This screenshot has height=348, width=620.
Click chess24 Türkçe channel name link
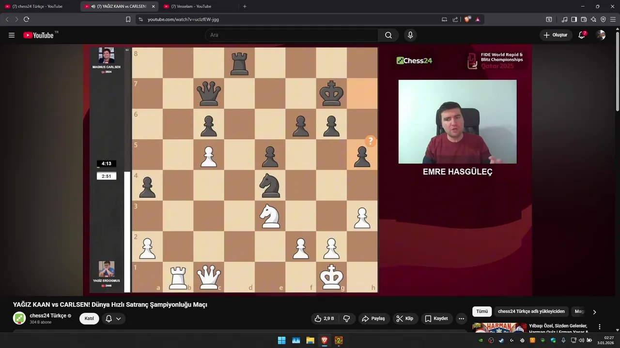(48, 316)
